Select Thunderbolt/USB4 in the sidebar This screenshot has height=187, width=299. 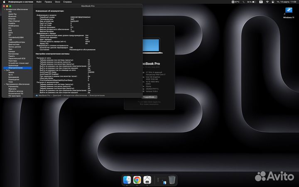point(16,37)
